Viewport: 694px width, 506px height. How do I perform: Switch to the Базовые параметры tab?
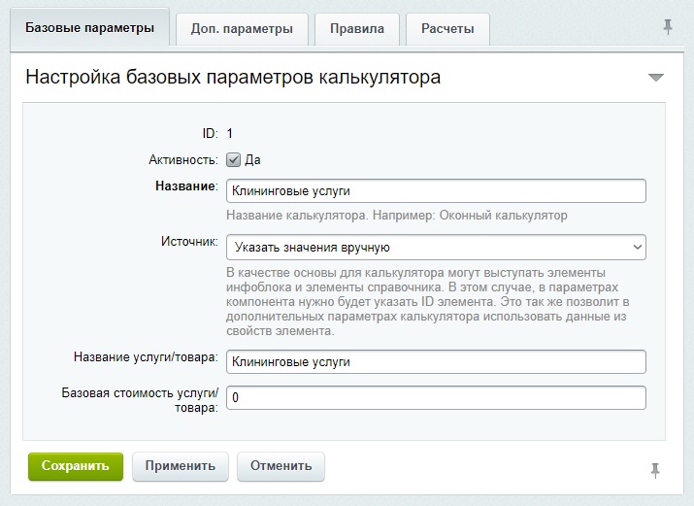click(x=90, y=28)
